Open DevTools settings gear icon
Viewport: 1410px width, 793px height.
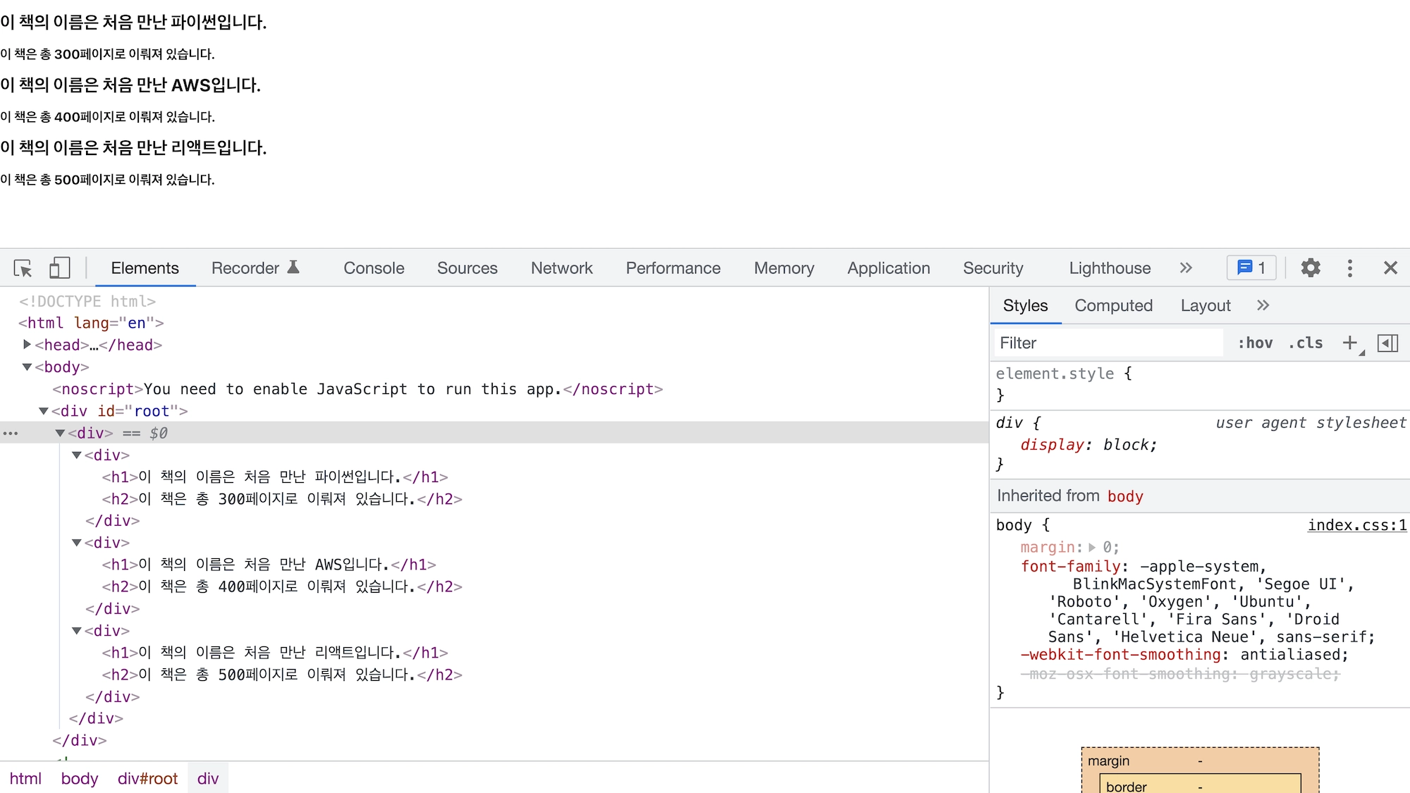(x=1310, y=268)
